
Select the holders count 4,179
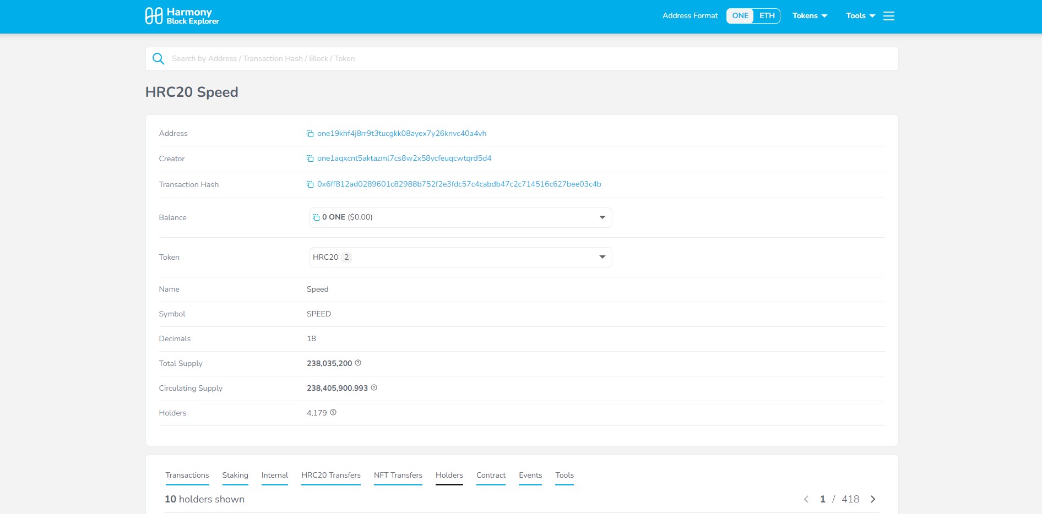click(x=317, y=413)
